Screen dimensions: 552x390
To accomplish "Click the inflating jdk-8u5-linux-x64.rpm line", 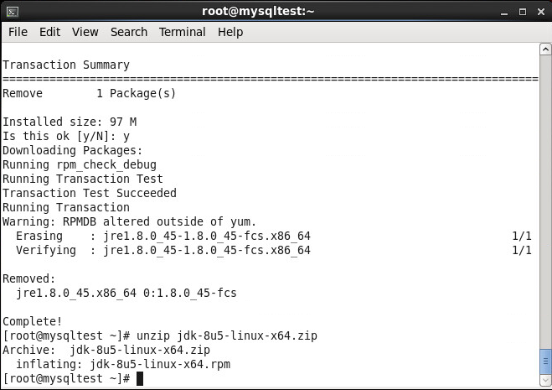I will point(123,364).
